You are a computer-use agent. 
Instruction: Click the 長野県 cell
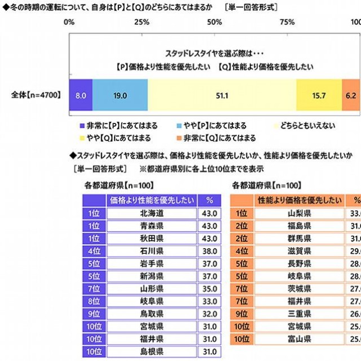(x=300, y=263)
